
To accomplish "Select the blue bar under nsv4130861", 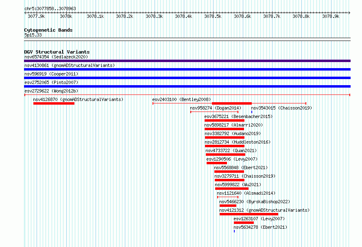I will click(x=187, y=69).
